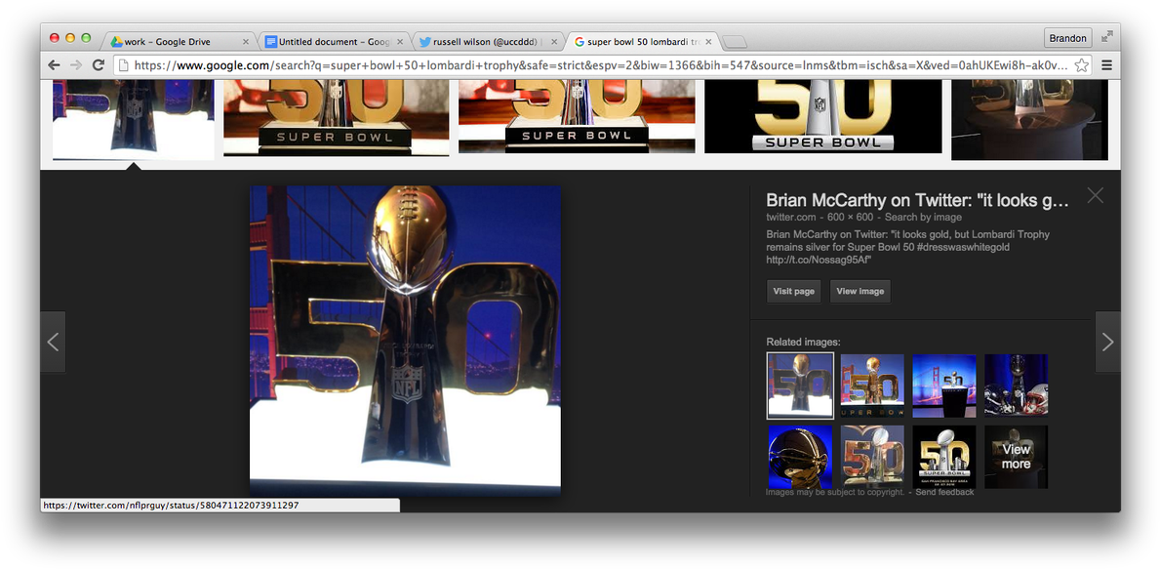Open a new browser tab

[x=735, y=41]
